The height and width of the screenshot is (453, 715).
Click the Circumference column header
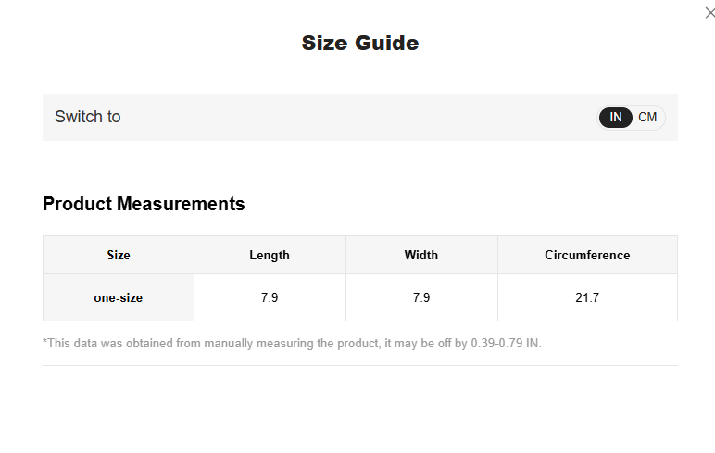(587, 255)
